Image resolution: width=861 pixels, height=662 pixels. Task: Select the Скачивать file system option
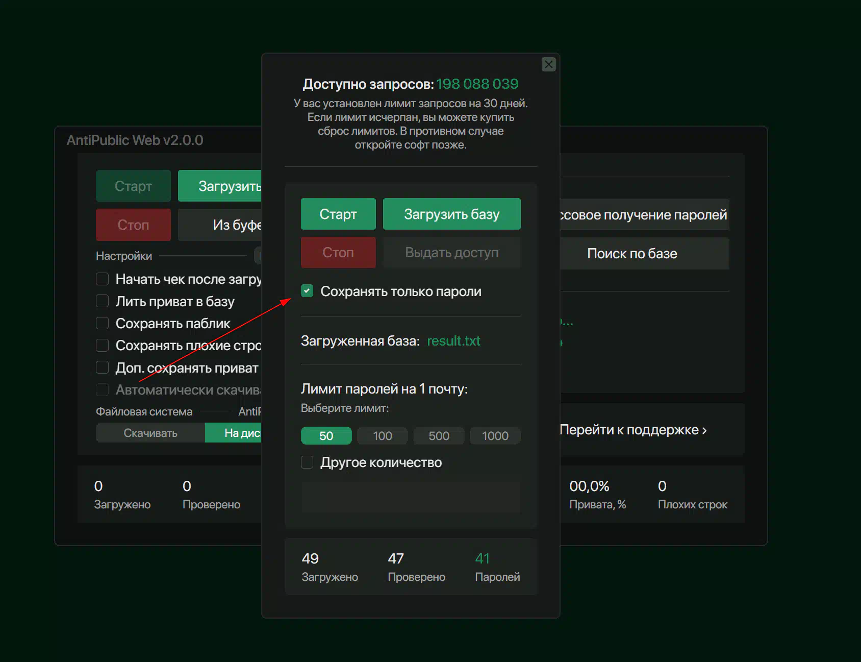[x=150, y=433]
